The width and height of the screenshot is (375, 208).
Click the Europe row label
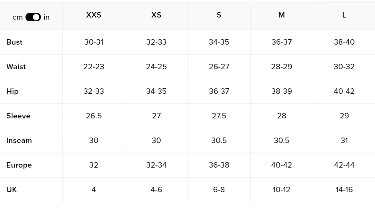[x=19, y=165]
